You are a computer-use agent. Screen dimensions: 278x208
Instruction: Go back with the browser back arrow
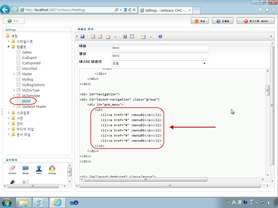click(x=5, y=9)
